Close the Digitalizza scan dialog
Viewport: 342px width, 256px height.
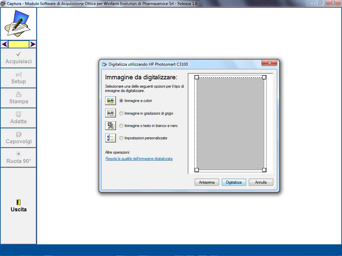tap(269, 63)
